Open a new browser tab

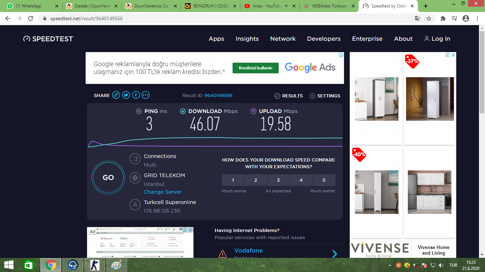(426, 6)
